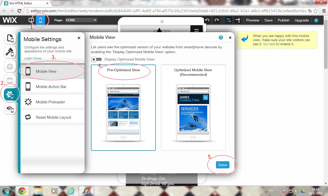
Task: Choose the Pre-Optimized View card
Action: [123, 108]
